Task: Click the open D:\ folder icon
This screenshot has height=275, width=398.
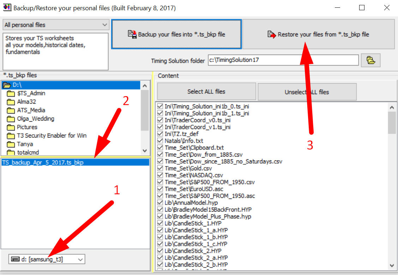Action: pos(7,85)
